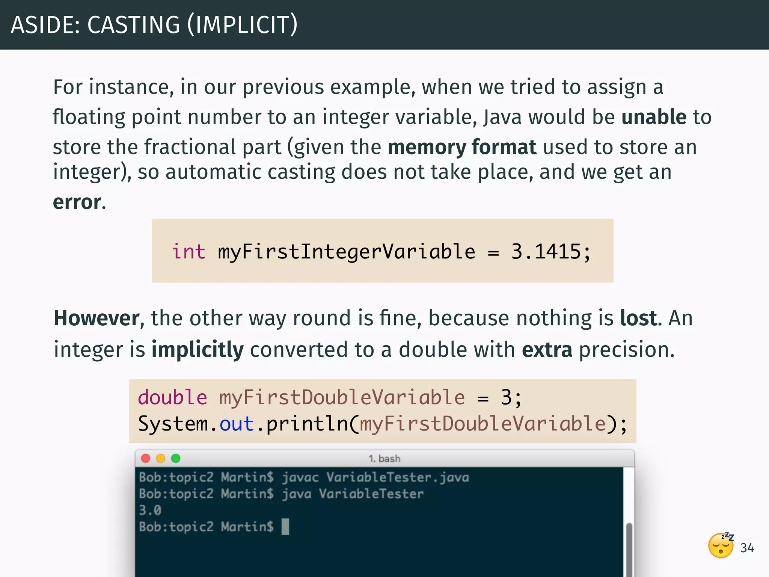Click the System.out.println code line
769x577 pixels.
point(383,424)
